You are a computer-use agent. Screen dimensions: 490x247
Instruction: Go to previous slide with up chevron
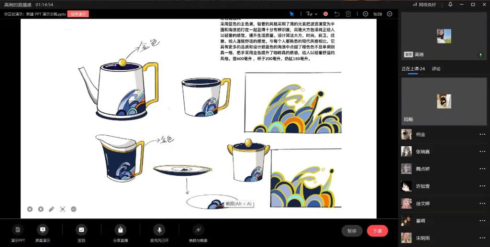point(366,14)
